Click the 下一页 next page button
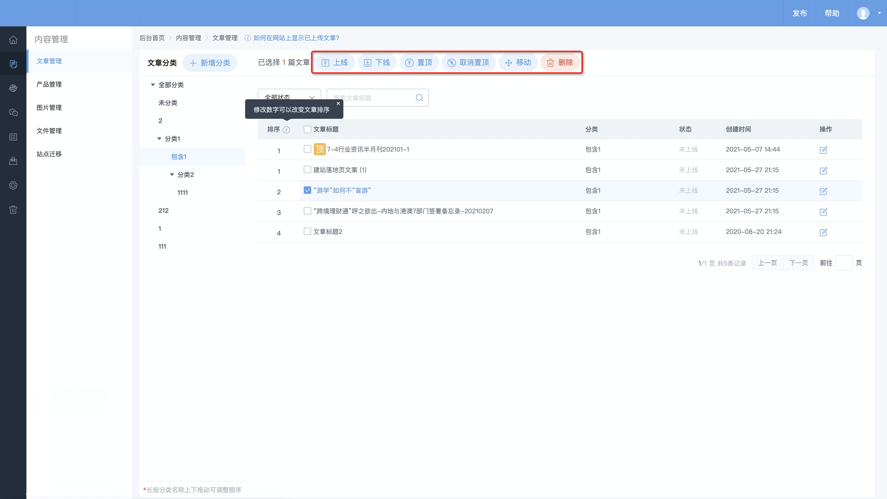The height and width of the screenshot is (499, 887). [799, 263]
